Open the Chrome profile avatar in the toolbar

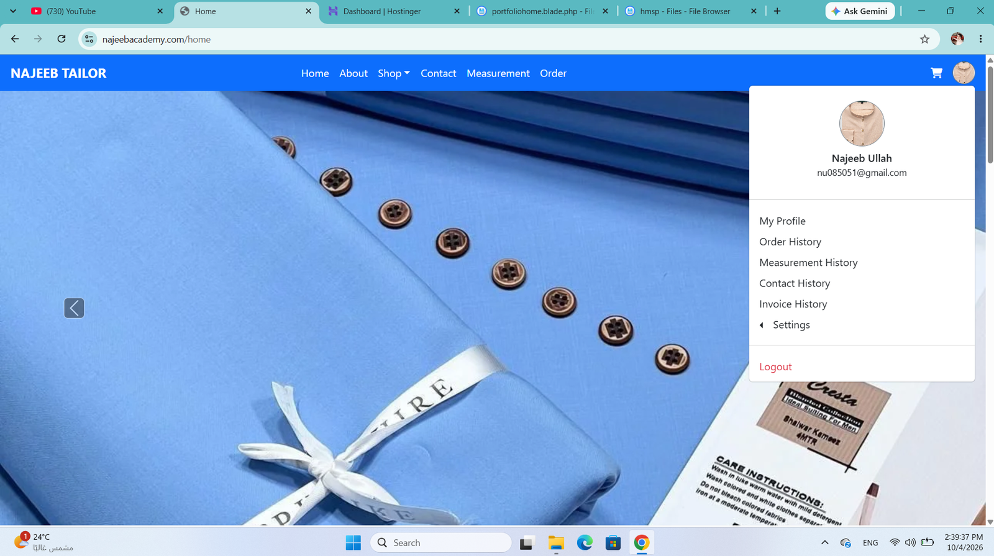coord(957,39)
